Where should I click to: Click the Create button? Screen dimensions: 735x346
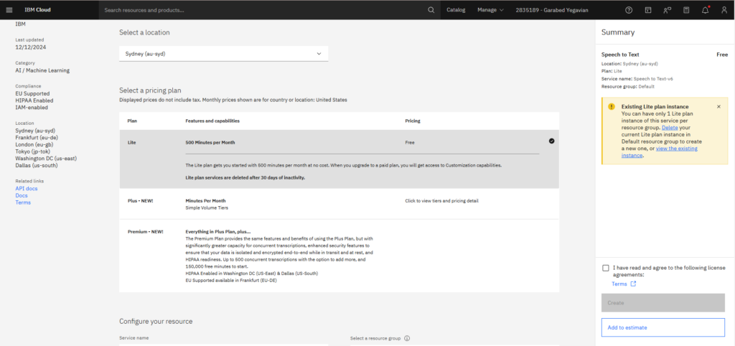tap(663, 303)
